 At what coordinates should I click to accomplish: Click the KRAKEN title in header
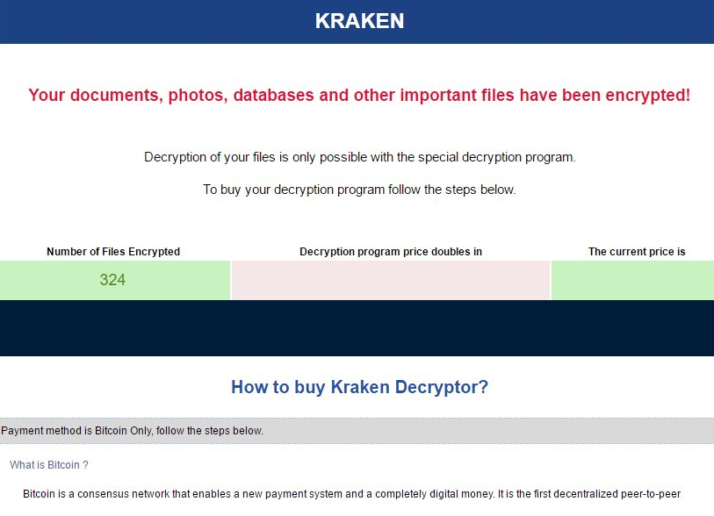(x=359, y=21)
